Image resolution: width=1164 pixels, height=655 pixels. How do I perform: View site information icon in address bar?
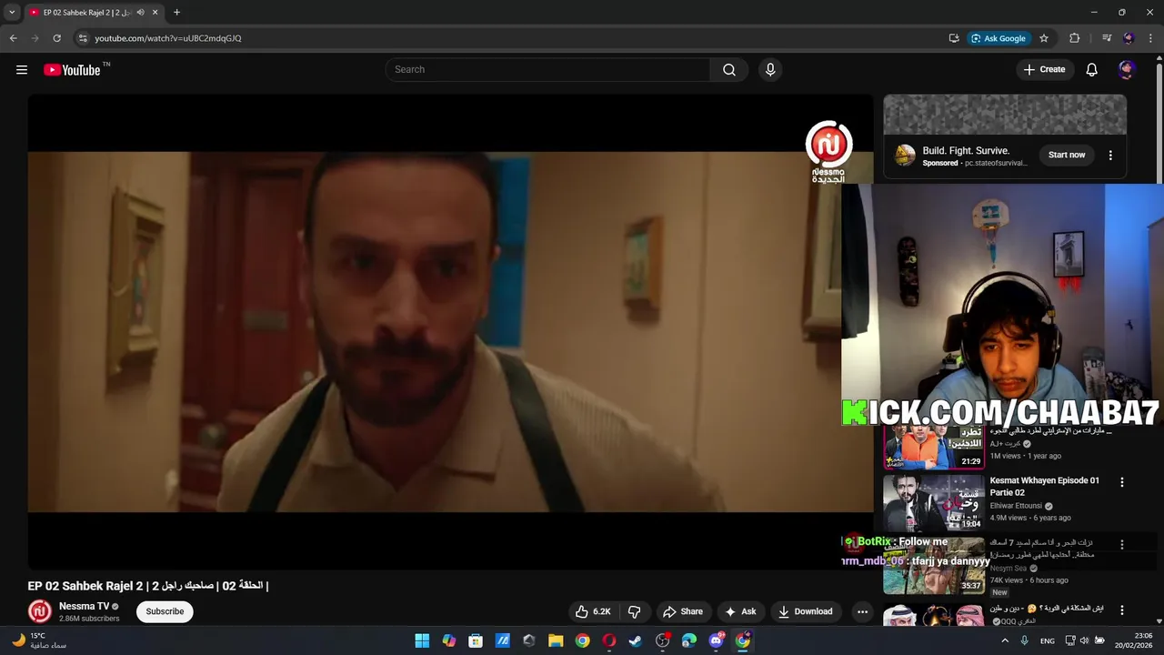[x=83, y=38]
